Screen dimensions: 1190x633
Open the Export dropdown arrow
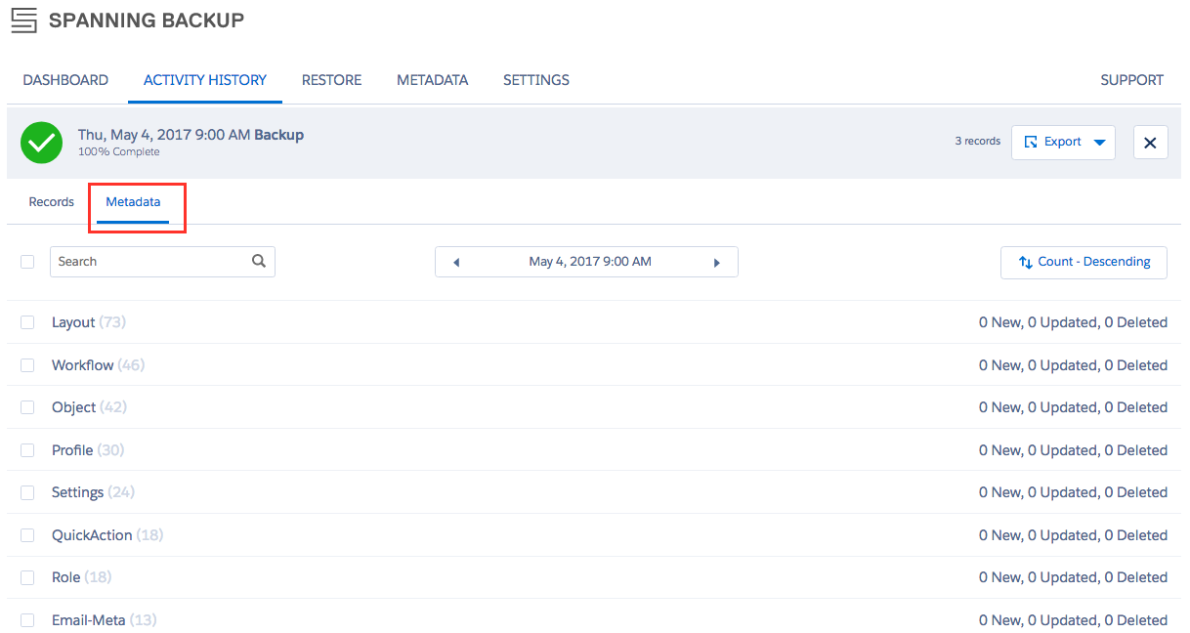tap(1099, 143)
